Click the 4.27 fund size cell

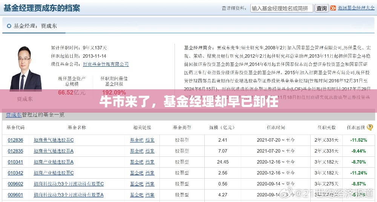click(x=223, y=195)
